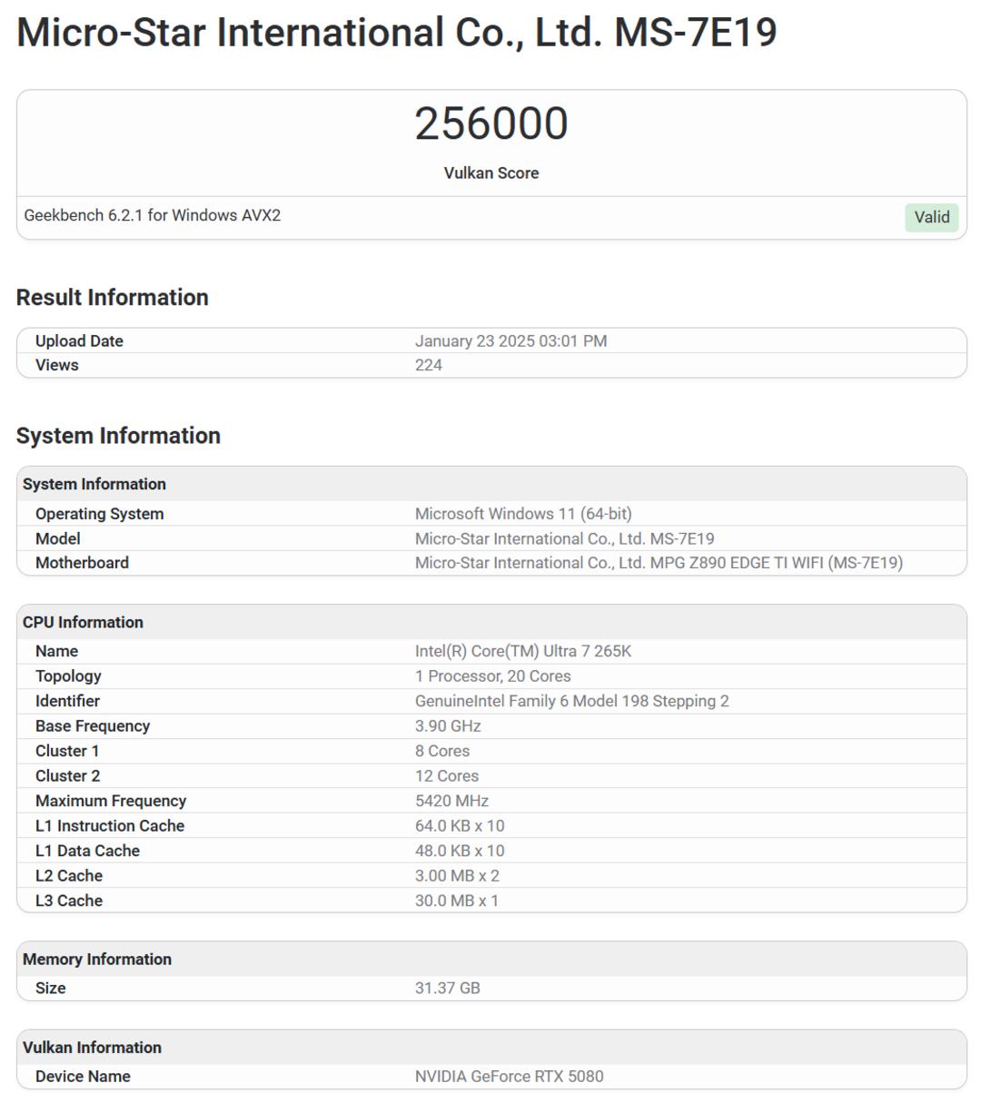Screen dimensions: 981x1103
Task: Click the Cluster 1 label
Action: tap(67, 751)
